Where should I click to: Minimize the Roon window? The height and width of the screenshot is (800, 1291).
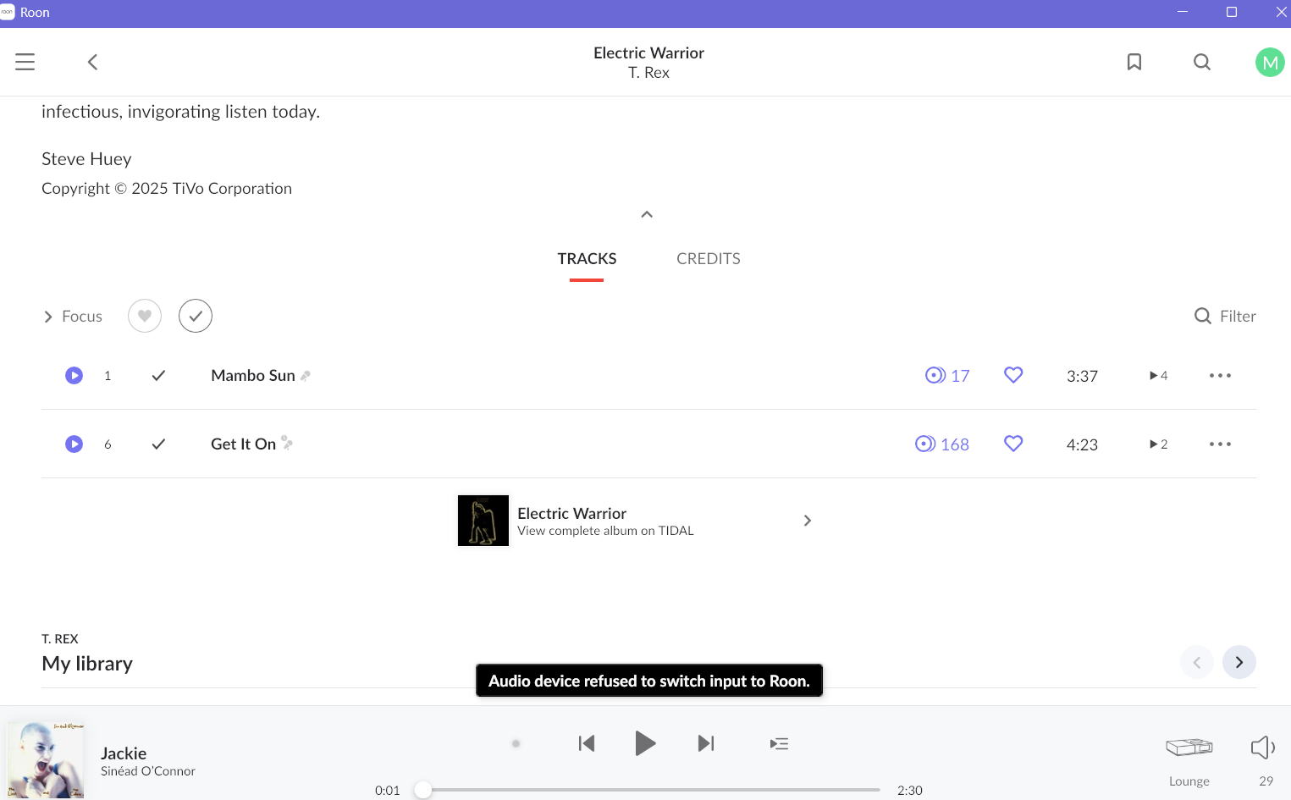(1183, 12)
